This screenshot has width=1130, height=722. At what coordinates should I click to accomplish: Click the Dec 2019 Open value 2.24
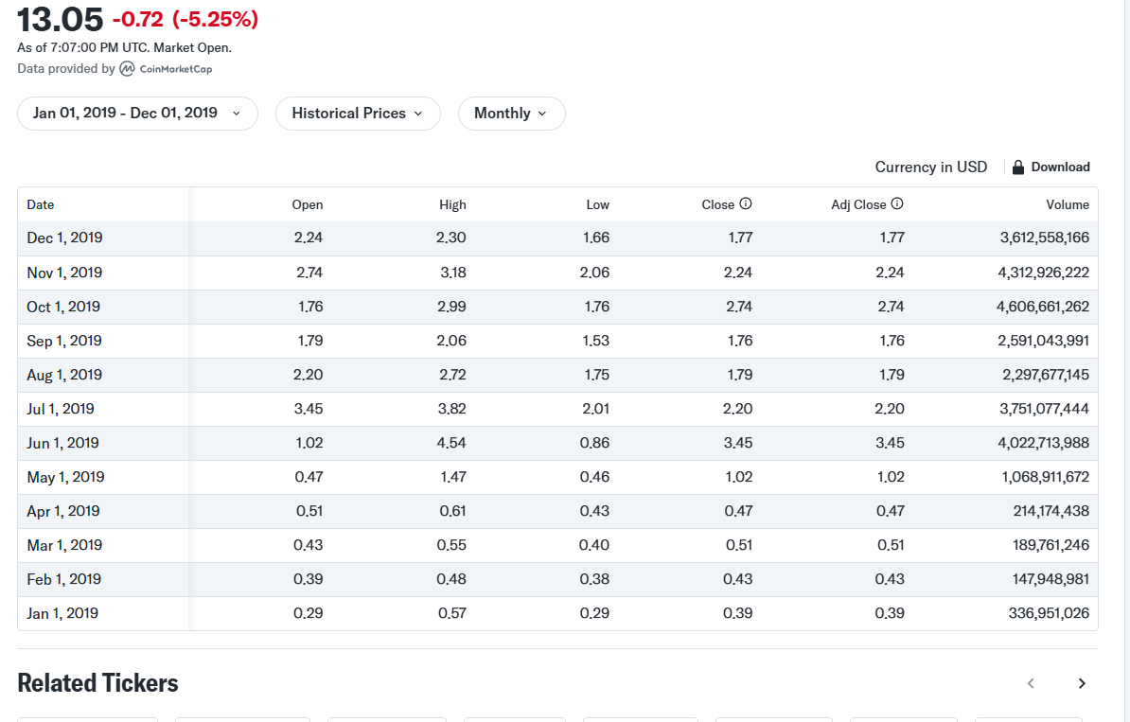309,238
